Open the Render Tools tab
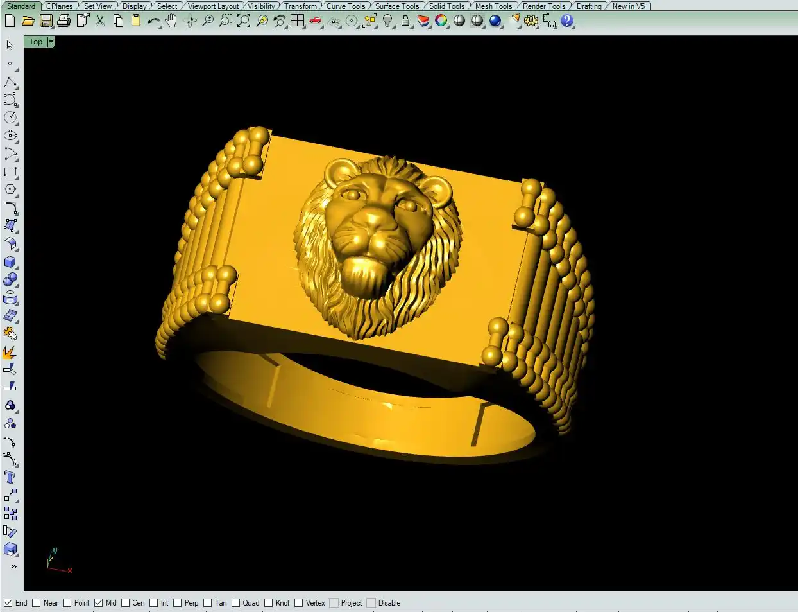The width and height of the screenshot is (798, 612). pyautogui.click(x=543, y=6)
